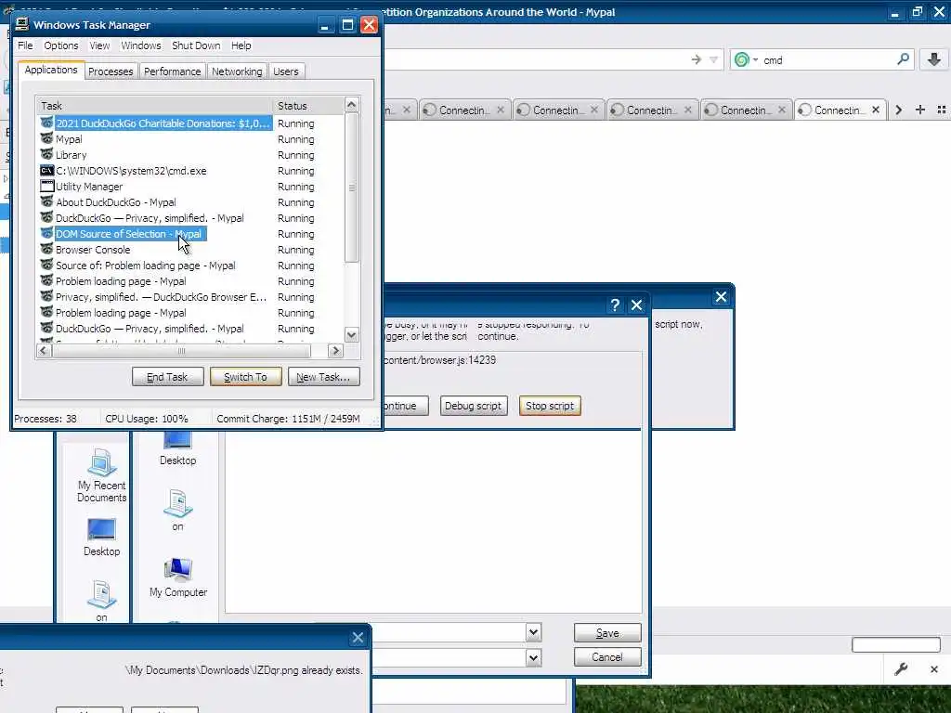951x713 pixels.
Task: Open the developer tools wrench icon
Action: (901, 669)
